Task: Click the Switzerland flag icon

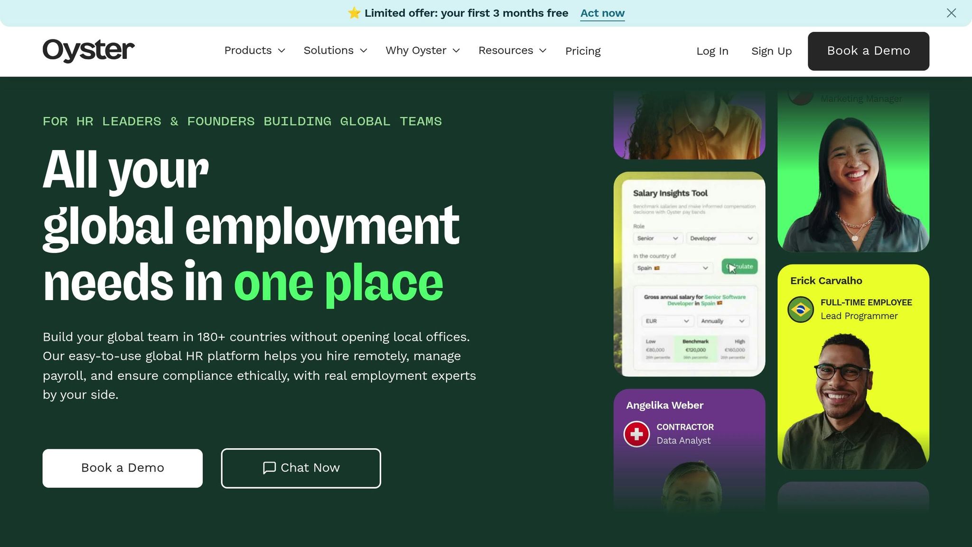Action: [x=636, y=434]
